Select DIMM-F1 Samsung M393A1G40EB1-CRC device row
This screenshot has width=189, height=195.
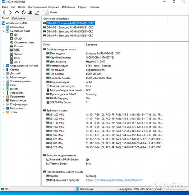click(x=68, y=35)
